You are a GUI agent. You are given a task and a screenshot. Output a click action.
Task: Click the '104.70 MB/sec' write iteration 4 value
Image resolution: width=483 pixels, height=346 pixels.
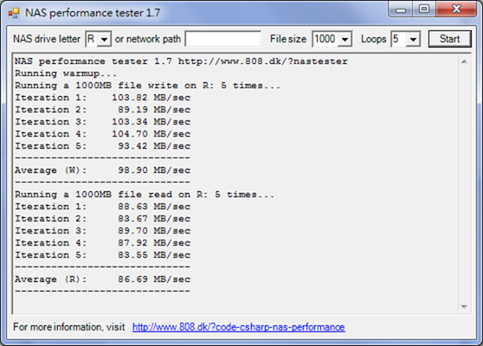tap(151, 134)
